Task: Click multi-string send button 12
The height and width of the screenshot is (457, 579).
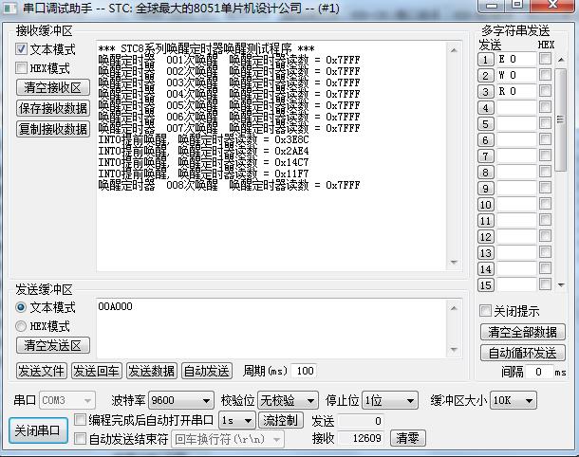Action: point(485,236)
